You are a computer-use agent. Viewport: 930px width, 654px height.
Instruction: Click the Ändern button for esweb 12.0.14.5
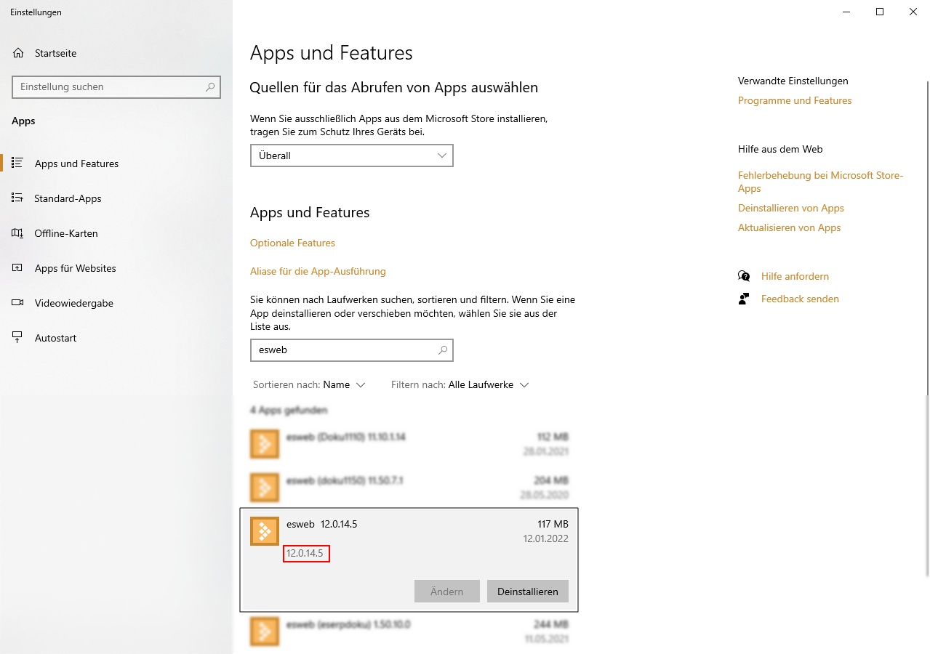tap(447, 592)
